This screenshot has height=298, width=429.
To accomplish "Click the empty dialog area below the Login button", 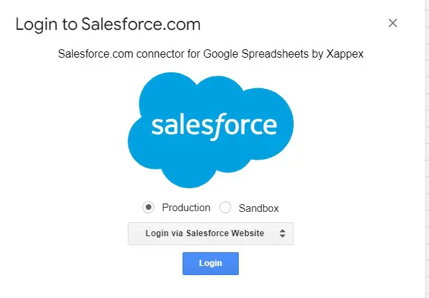I will coord(210,286).
